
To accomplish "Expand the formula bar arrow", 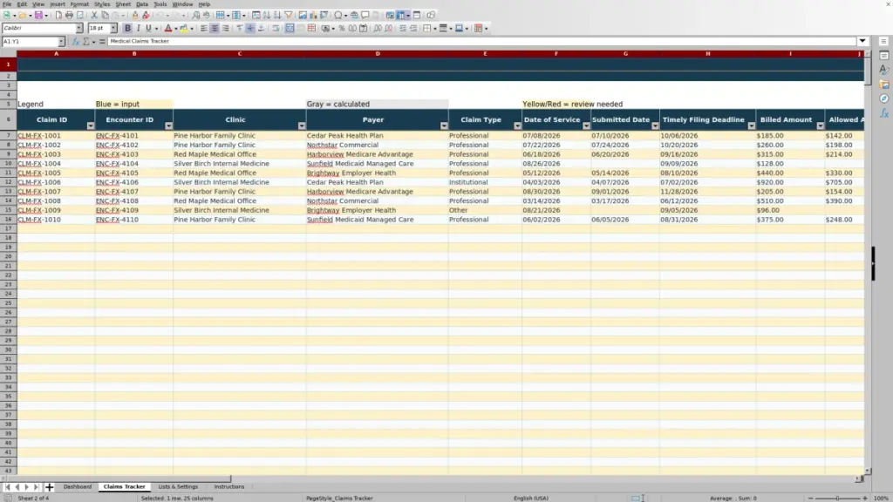I will 862,41.
